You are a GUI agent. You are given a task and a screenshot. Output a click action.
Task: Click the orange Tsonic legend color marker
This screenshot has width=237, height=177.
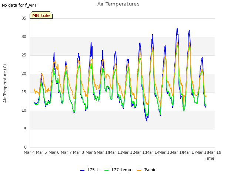click(139, 170)
